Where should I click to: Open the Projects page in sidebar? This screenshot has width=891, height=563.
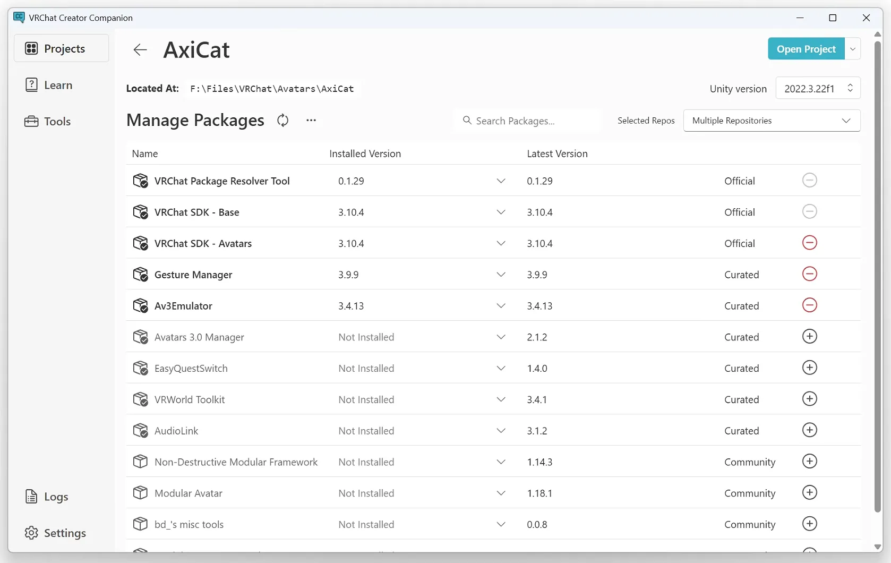(61, 48)
